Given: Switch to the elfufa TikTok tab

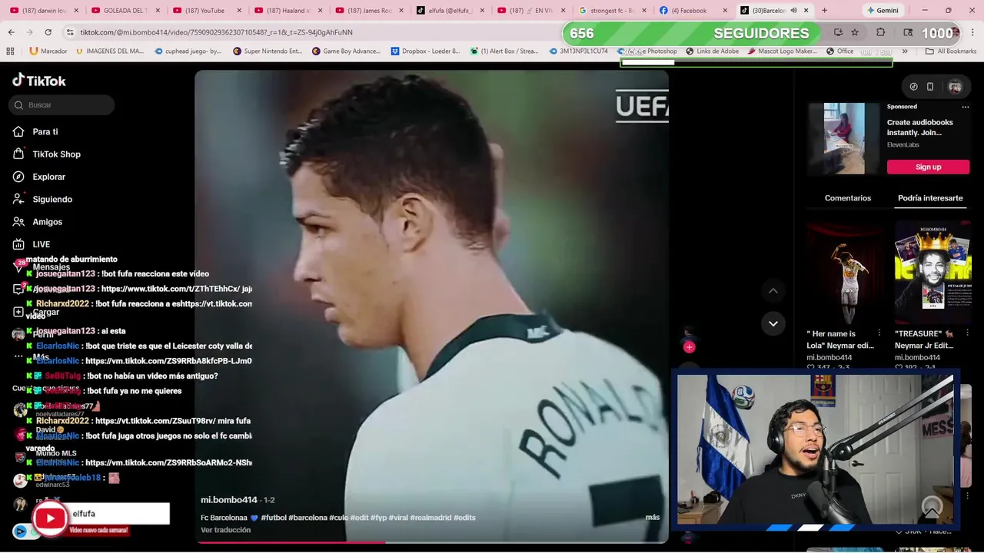Looking at the screenshot, I should click(449, 10).
